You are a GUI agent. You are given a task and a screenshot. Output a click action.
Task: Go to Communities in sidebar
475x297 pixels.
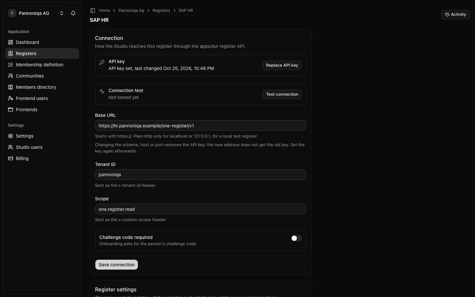point(42,76)
